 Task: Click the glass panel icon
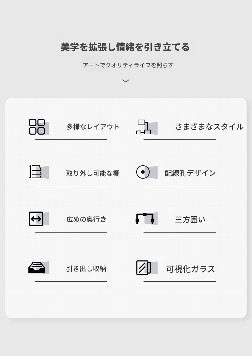[144, 268]
